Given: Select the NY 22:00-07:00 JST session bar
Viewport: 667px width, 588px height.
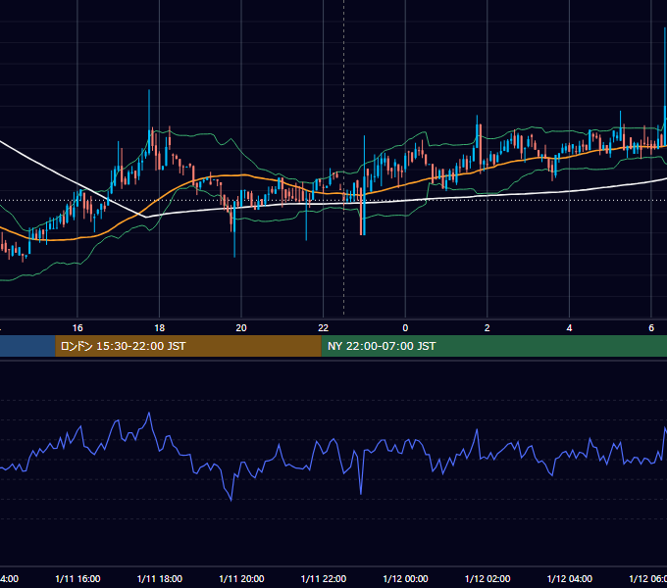Looking at the screenshot, I should (493, 346).
